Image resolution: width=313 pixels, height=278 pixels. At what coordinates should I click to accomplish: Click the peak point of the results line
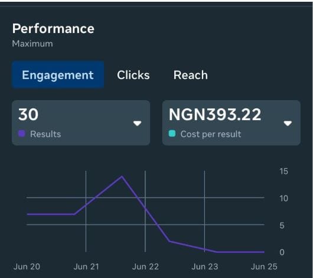tap(122, 176)
